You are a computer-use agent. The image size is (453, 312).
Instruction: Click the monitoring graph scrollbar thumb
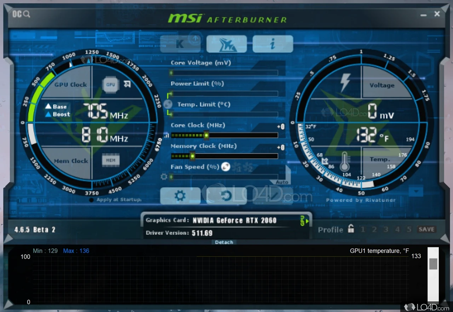click(433, 264)
